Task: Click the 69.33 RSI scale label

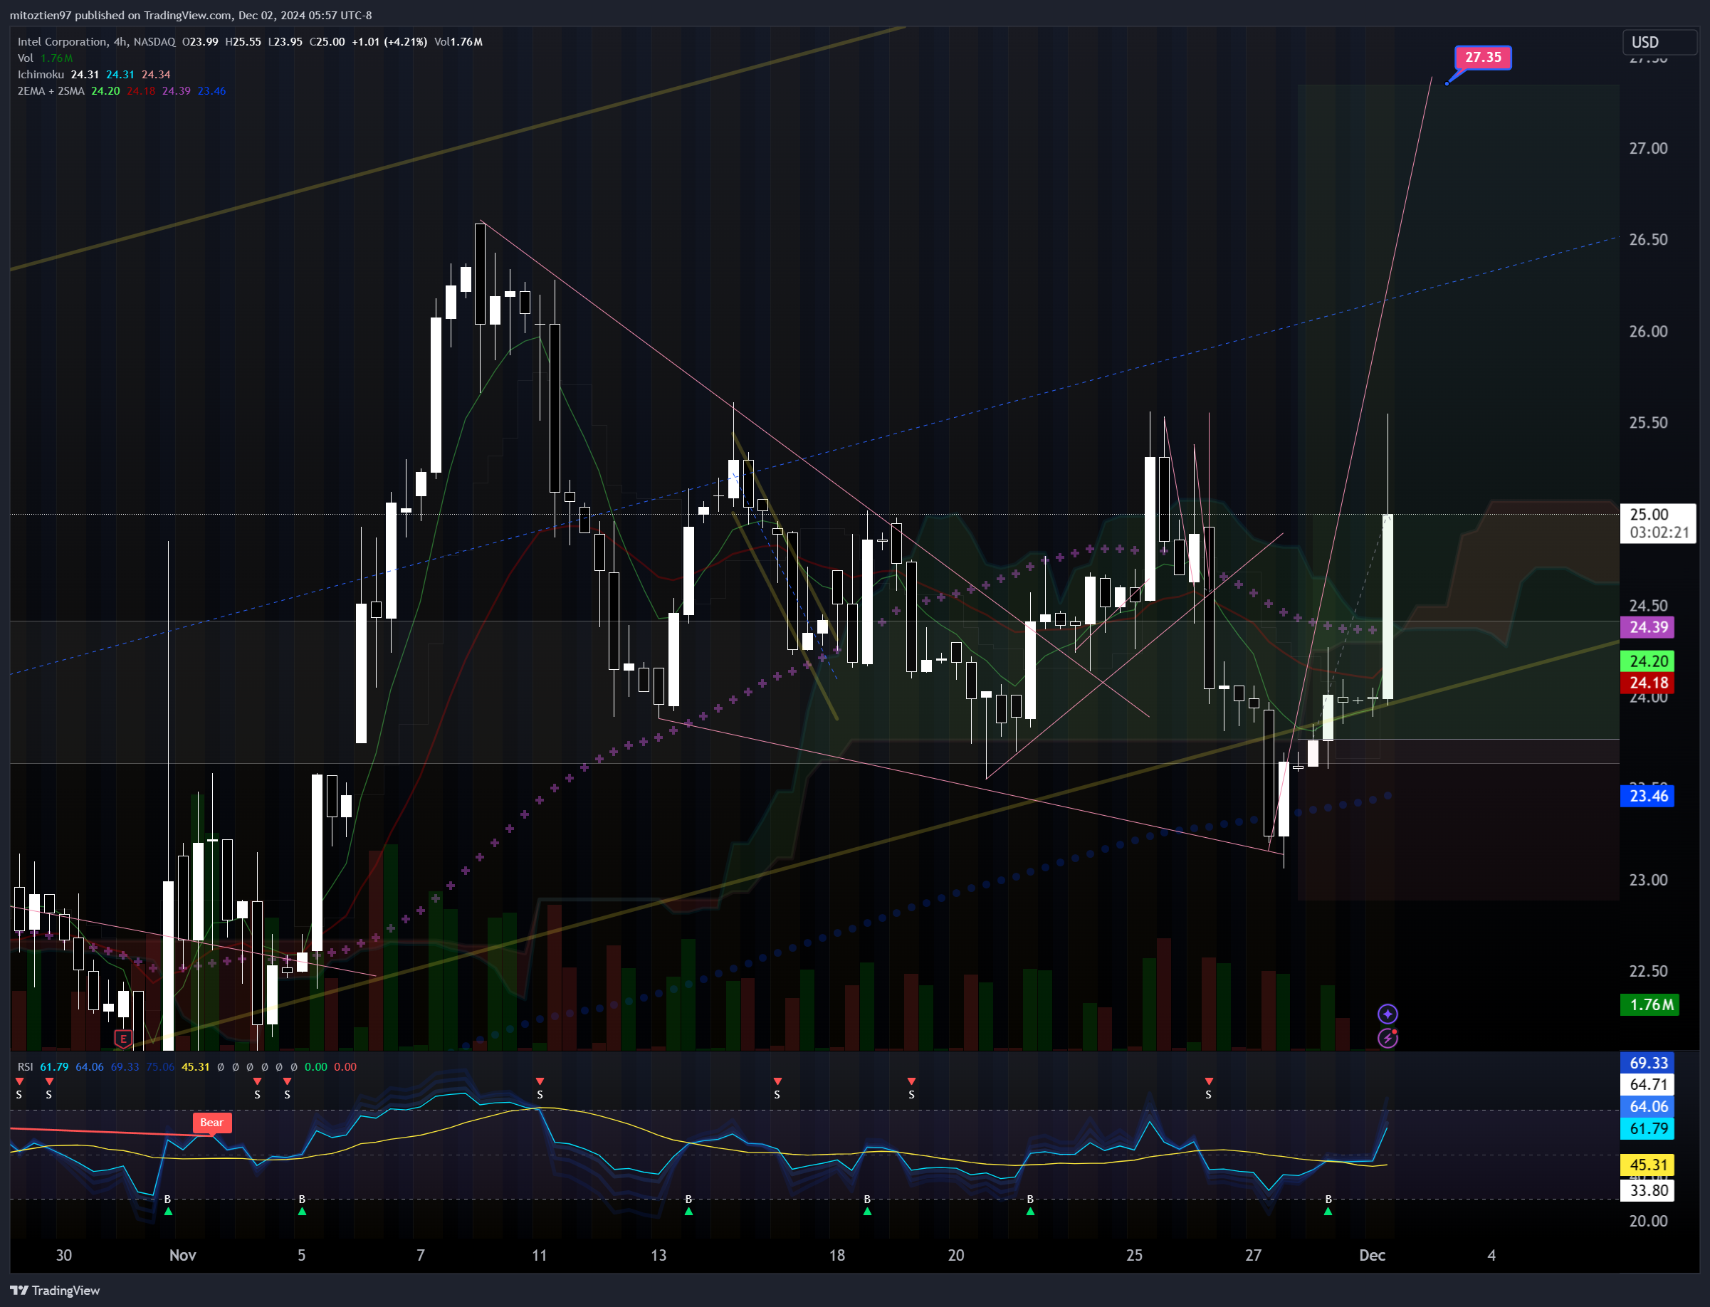Action: point(1647,1063)
